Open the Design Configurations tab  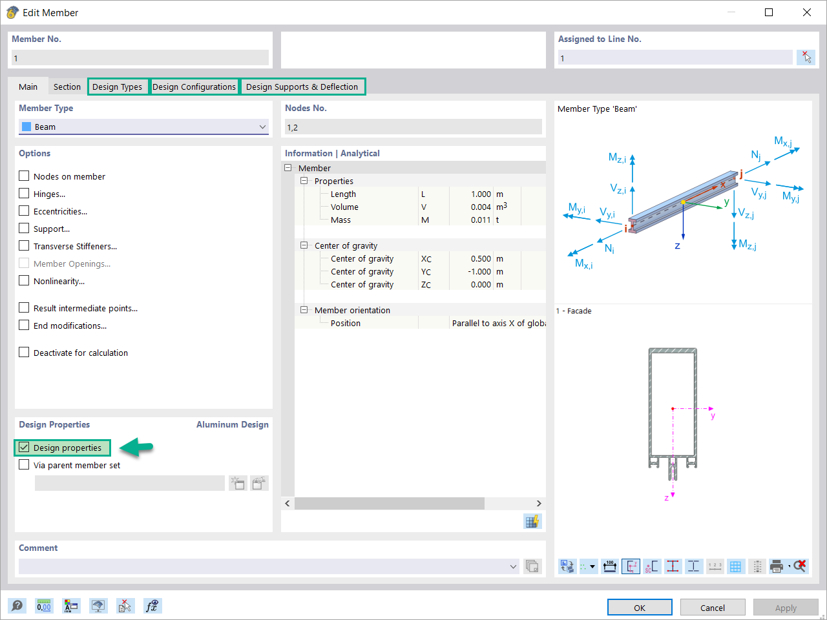[x=194, y=87]
